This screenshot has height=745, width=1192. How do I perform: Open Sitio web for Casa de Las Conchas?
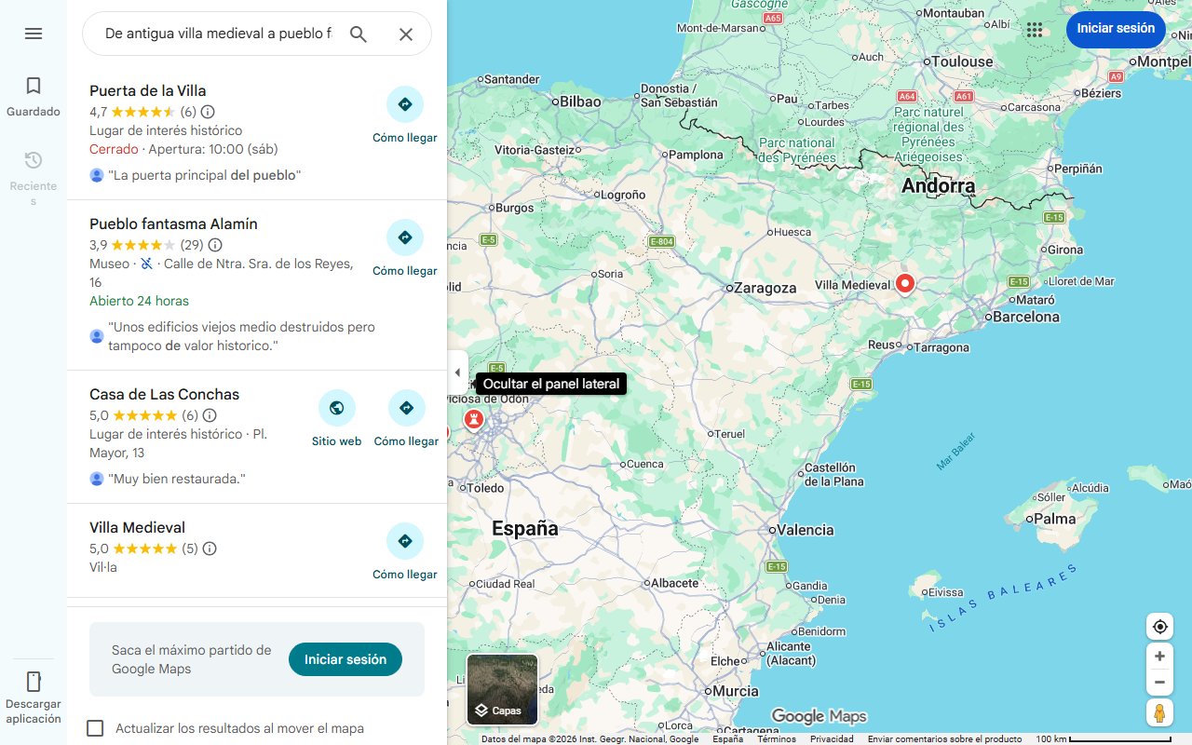(336, 408)
